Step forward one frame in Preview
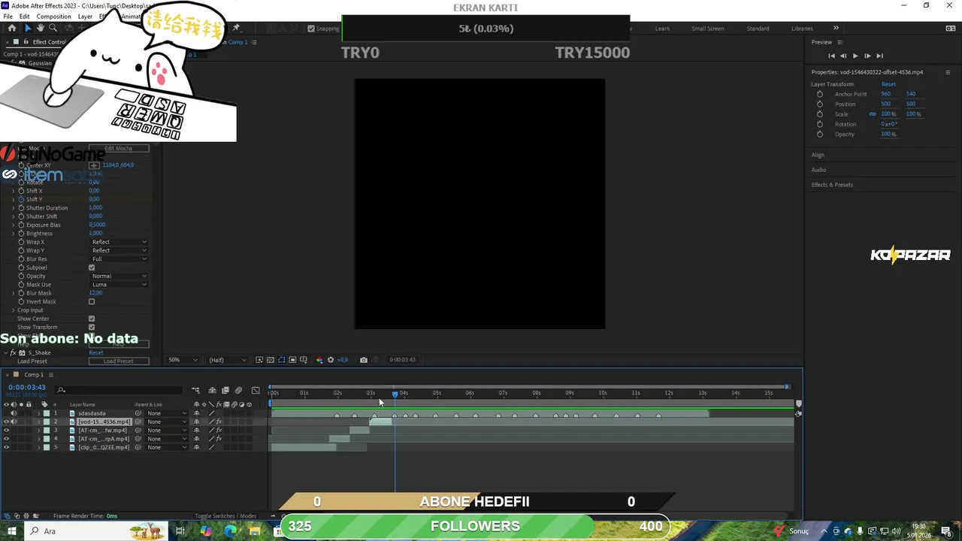This screenshot has width=962, height=541. coord(867,56)
